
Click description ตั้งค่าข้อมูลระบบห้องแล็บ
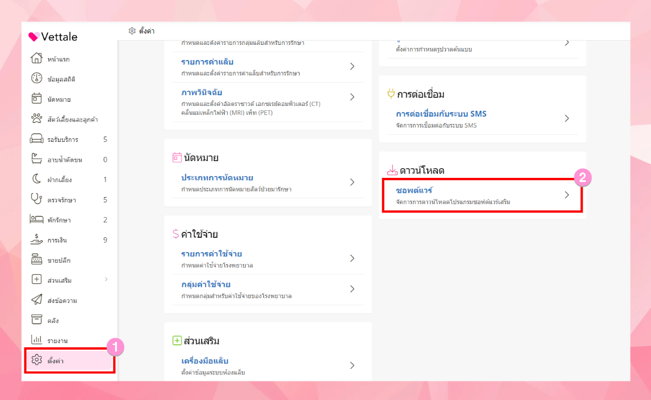point(213,372)
